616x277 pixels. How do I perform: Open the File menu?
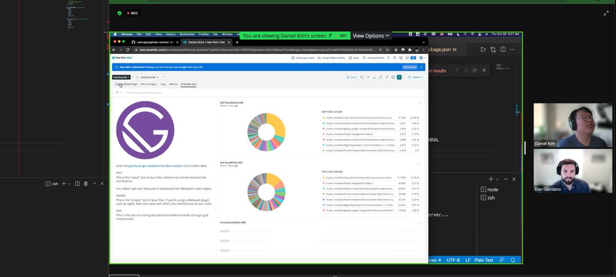139,34
